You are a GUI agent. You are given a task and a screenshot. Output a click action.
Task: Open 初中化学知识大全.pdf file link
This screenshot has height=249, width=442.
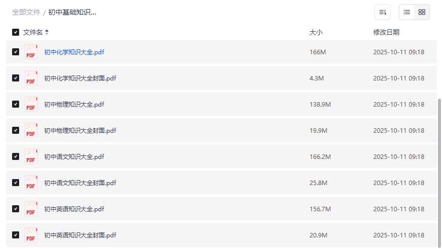point(74,52)
